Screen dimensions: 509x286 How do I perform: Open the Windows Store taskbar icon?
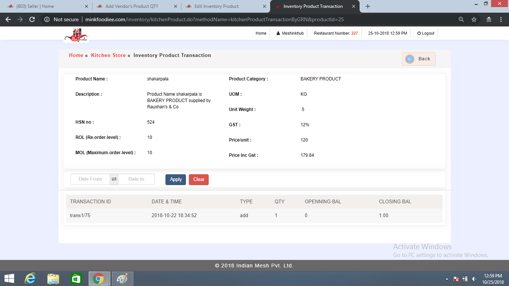pyautogui.click(x=76, y=279)
